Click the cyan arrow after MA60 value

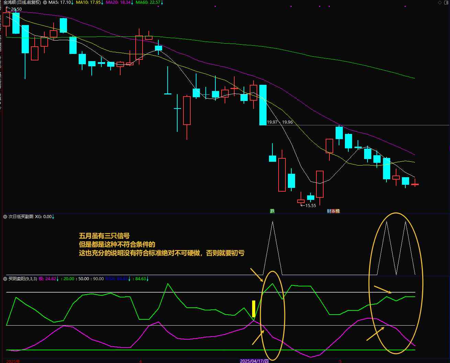point(162,3)
